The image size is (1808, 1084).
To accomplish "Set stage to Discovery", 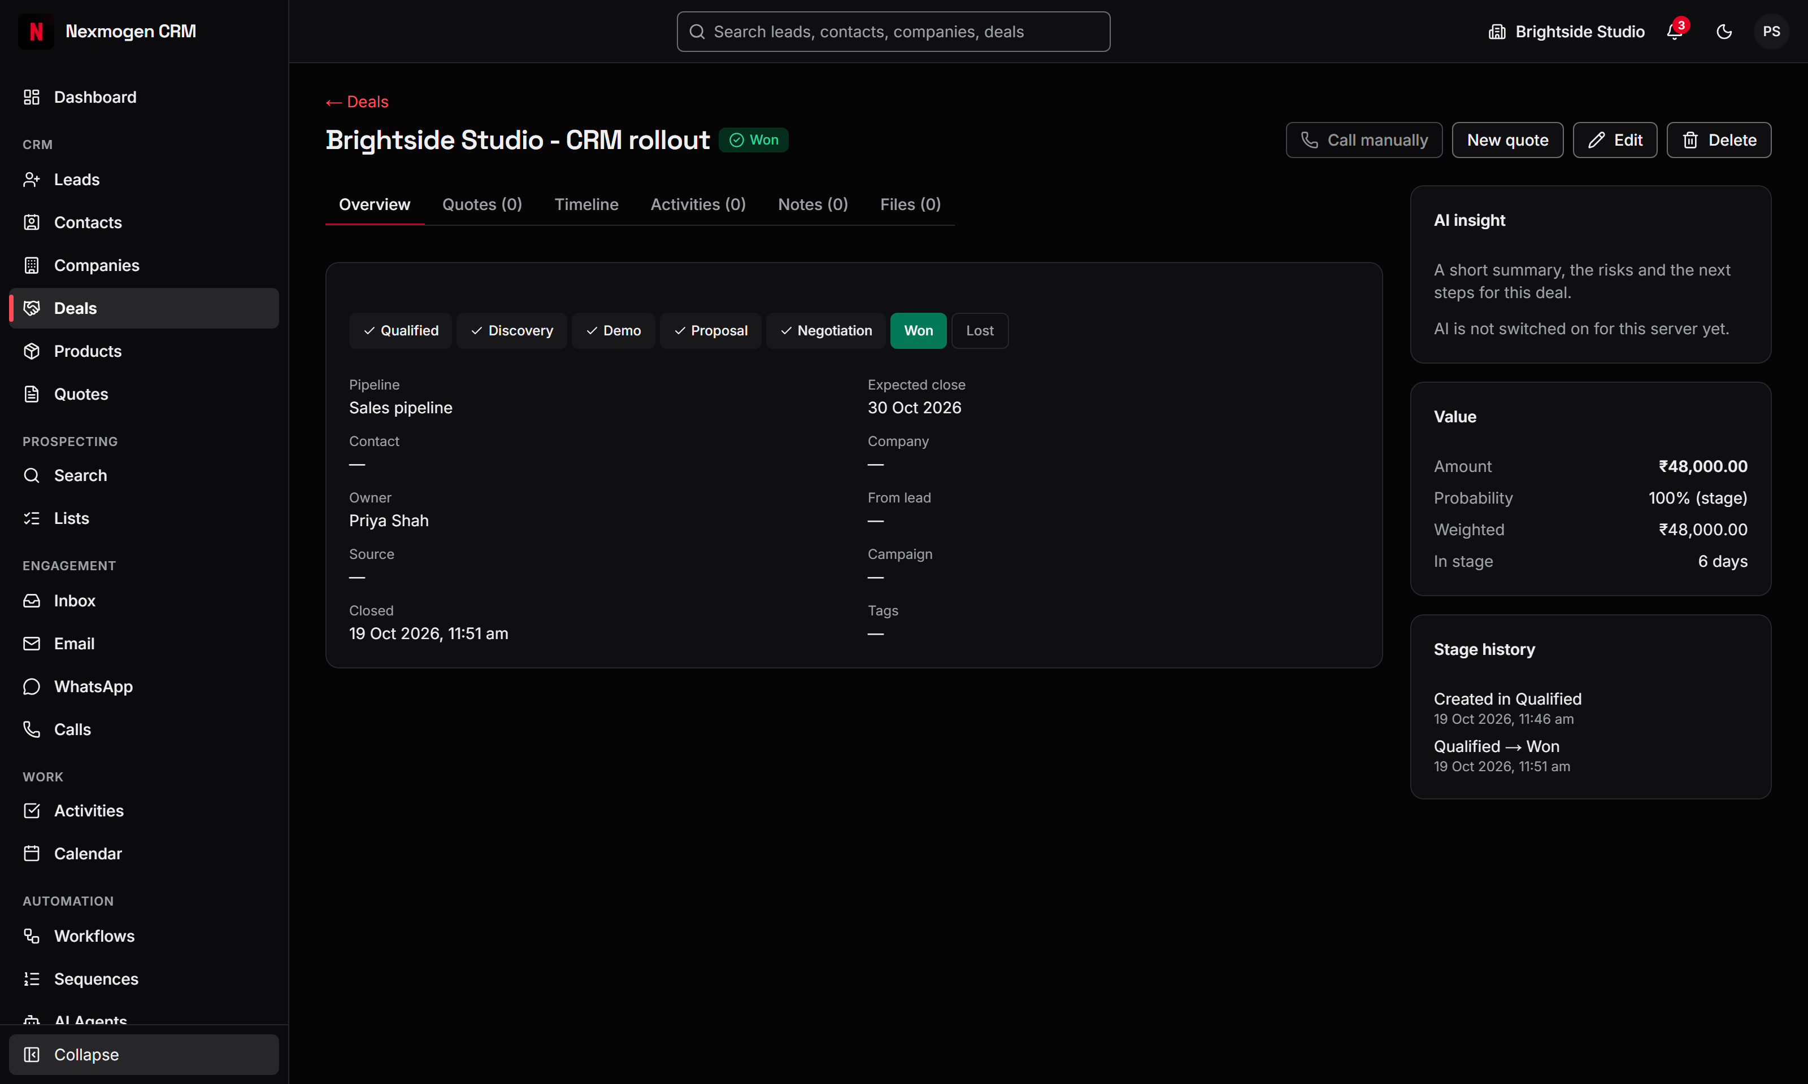I will pos(511,331).
